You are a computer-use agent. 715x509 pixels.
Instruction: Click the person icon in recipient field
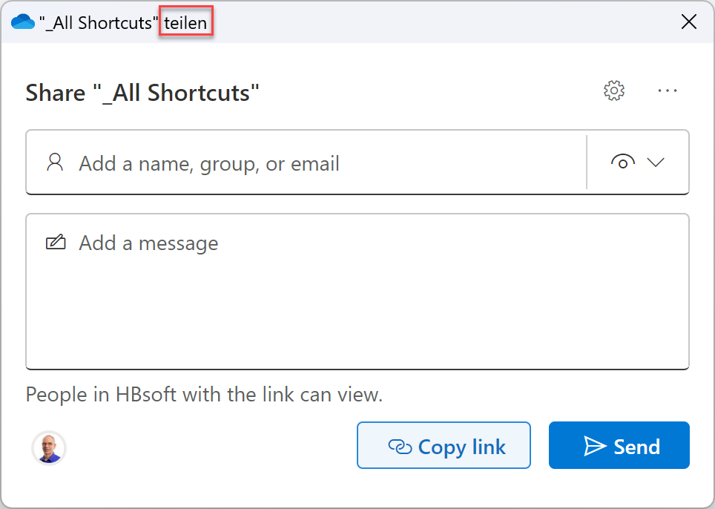tap(55, 162)
